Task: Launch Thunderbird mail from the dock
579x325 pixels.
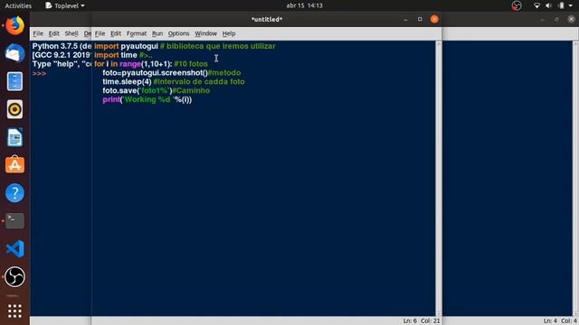Action: click(14, 53)
